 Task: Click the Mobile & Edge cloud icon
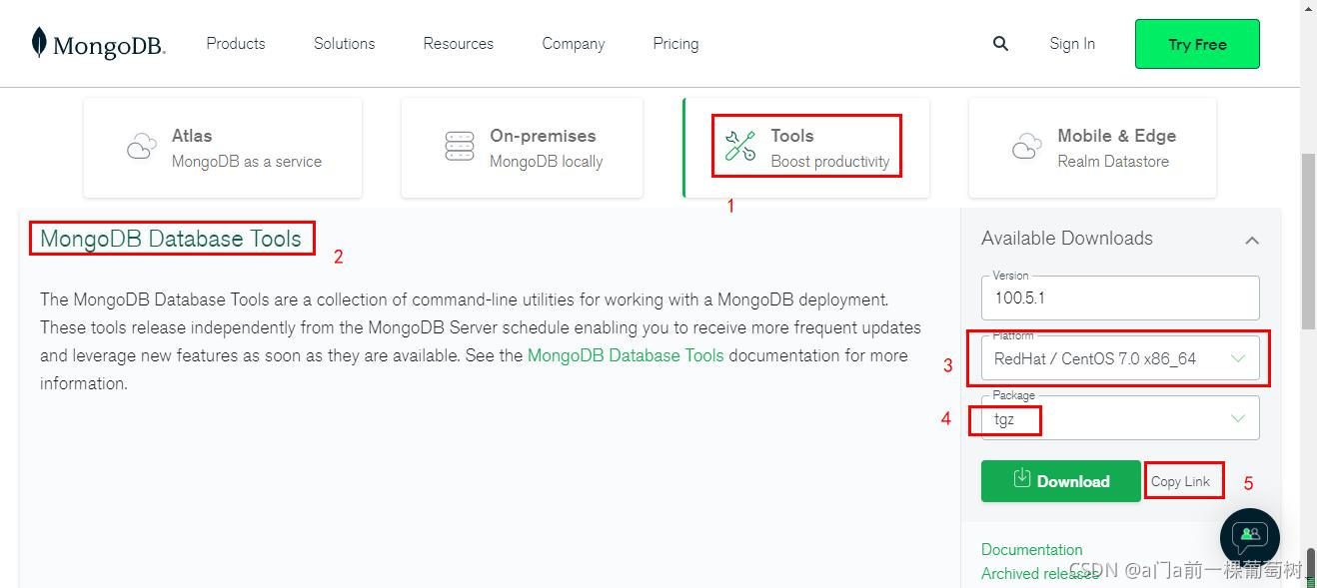(1027, 147)
